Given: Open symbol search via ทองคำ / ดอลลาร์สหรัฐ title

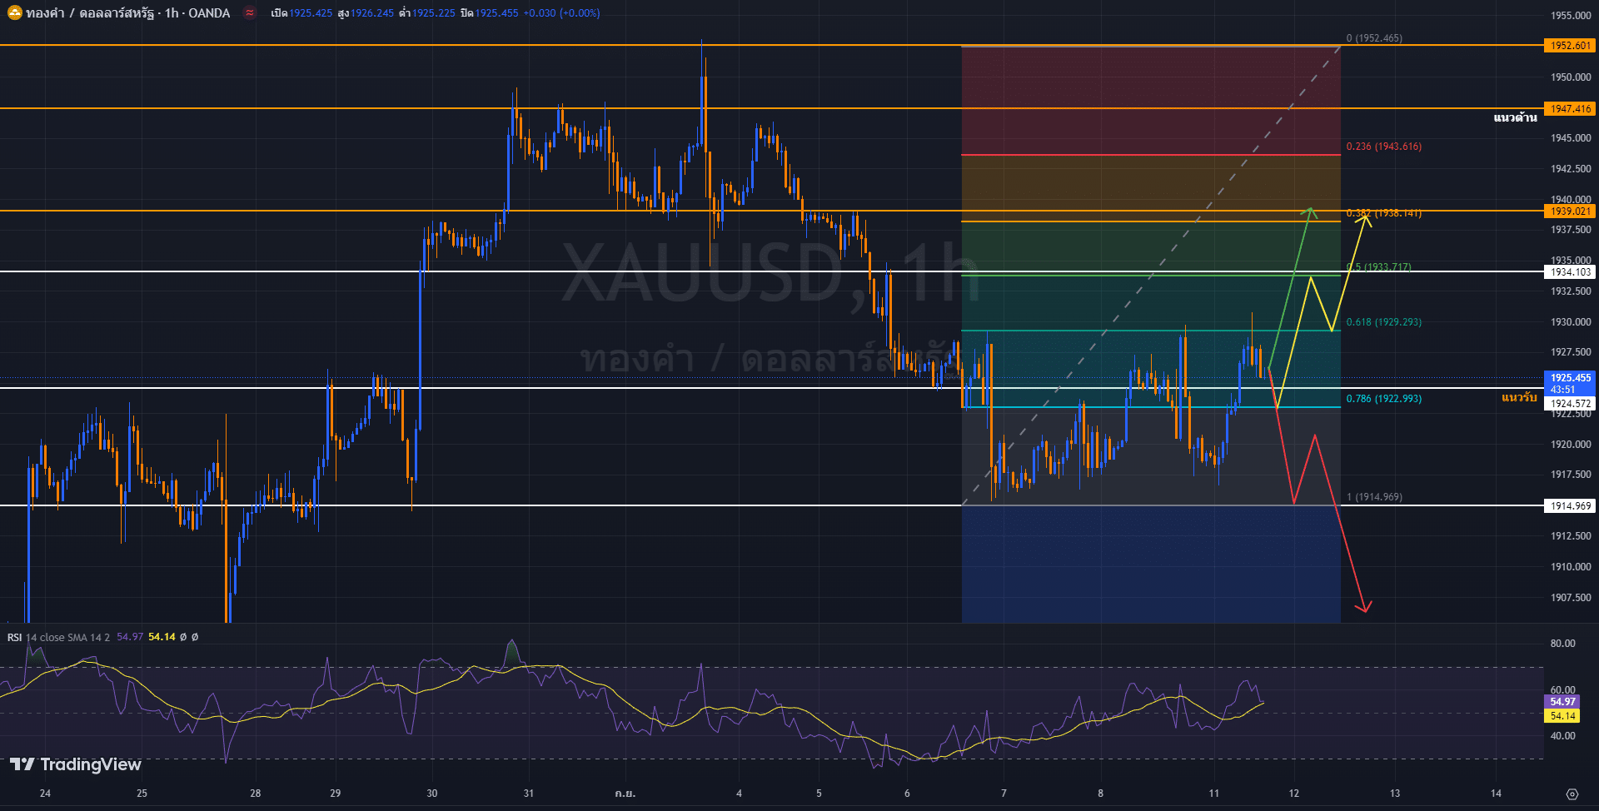Looking at the screenshot, I should 92,13.
